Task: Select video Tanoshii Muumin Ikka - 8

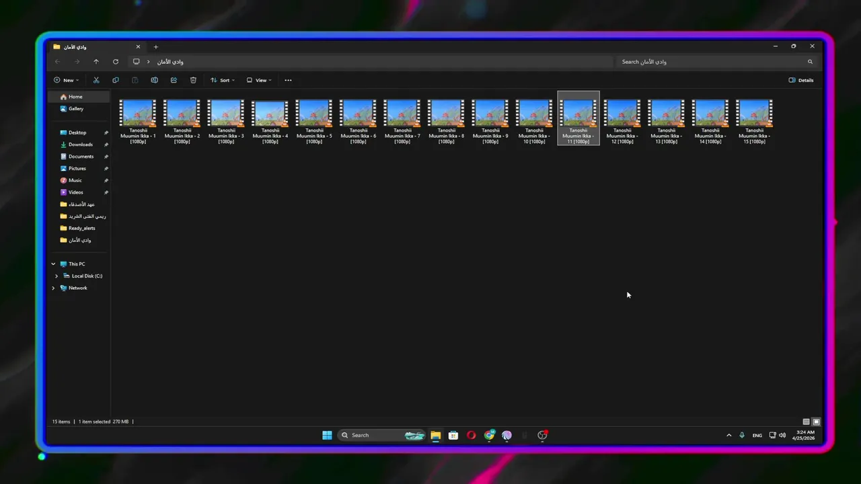Action: pyautogui.click(x=447, y=120)
